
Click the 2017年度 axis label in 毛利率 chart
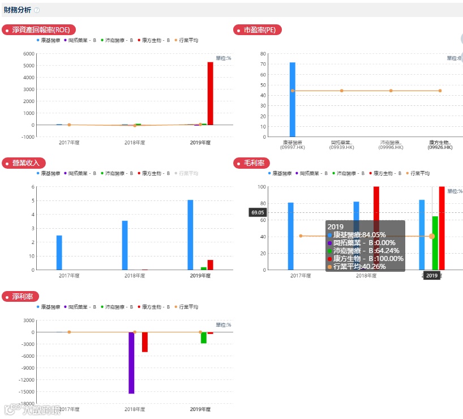pyautogui.click(x=301, y=276)
